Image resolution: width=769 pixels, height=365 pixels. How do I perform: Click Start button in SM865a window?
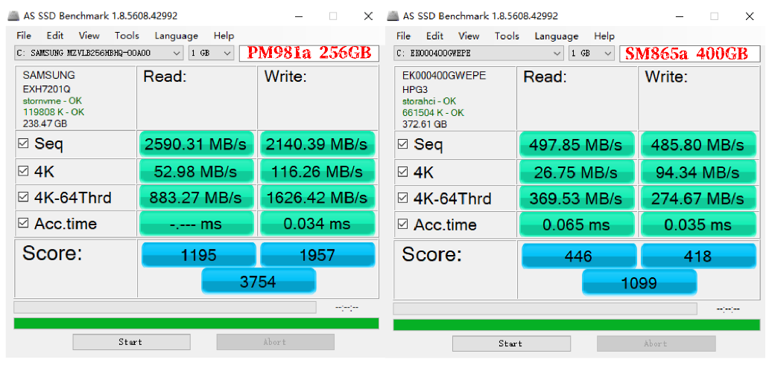coord(511,343)
